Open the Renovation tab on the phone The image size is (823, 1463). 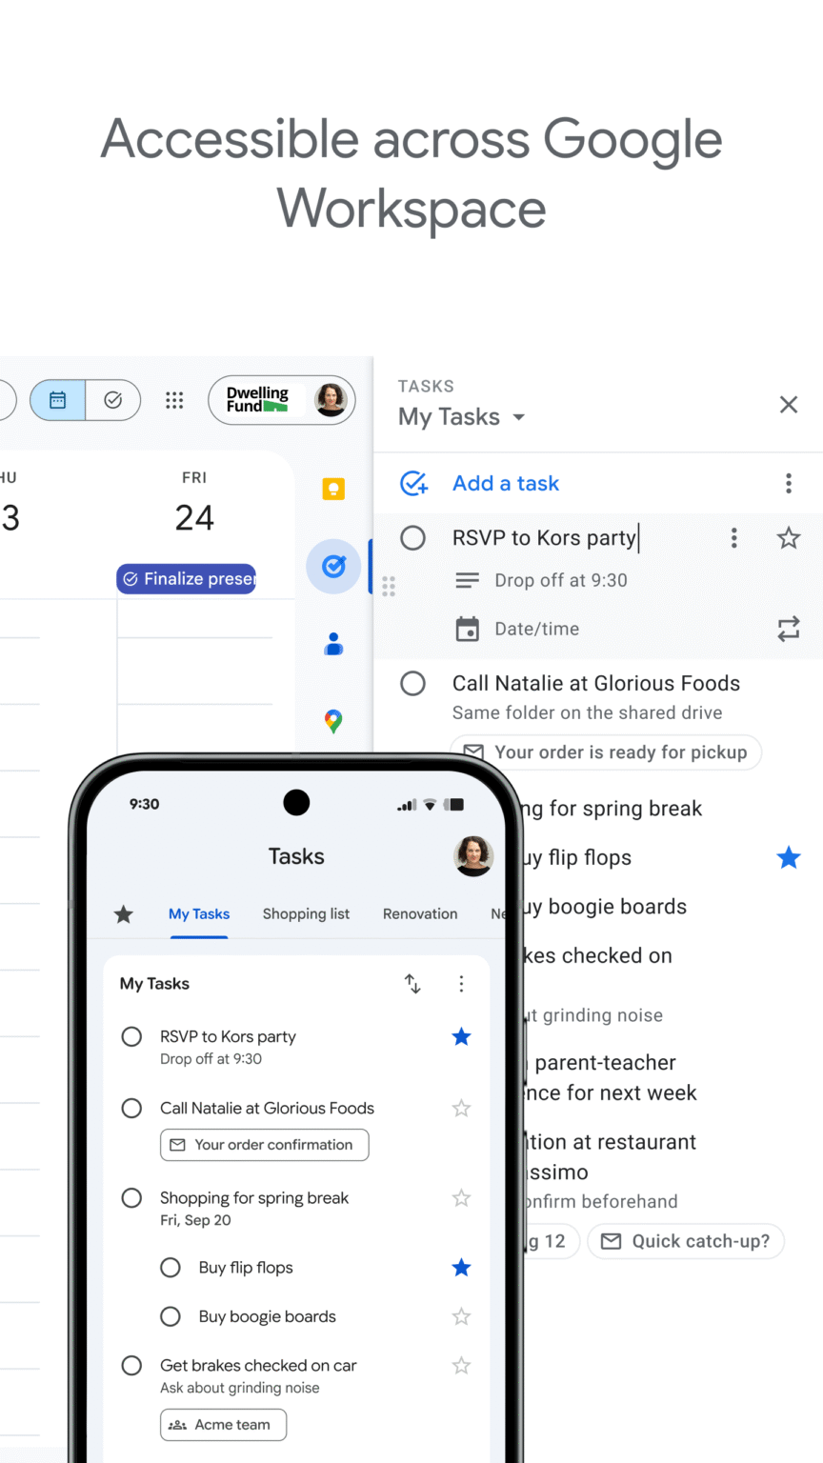[x=420, y=913]
